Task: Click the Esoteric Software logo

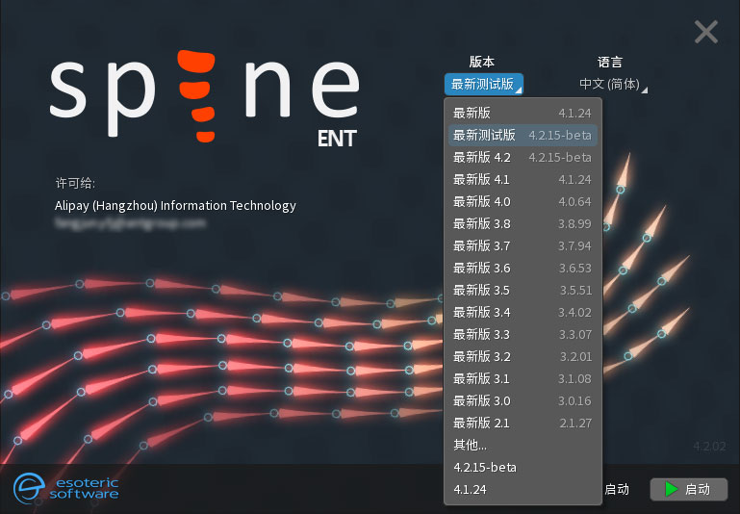Action: point(66,489)
